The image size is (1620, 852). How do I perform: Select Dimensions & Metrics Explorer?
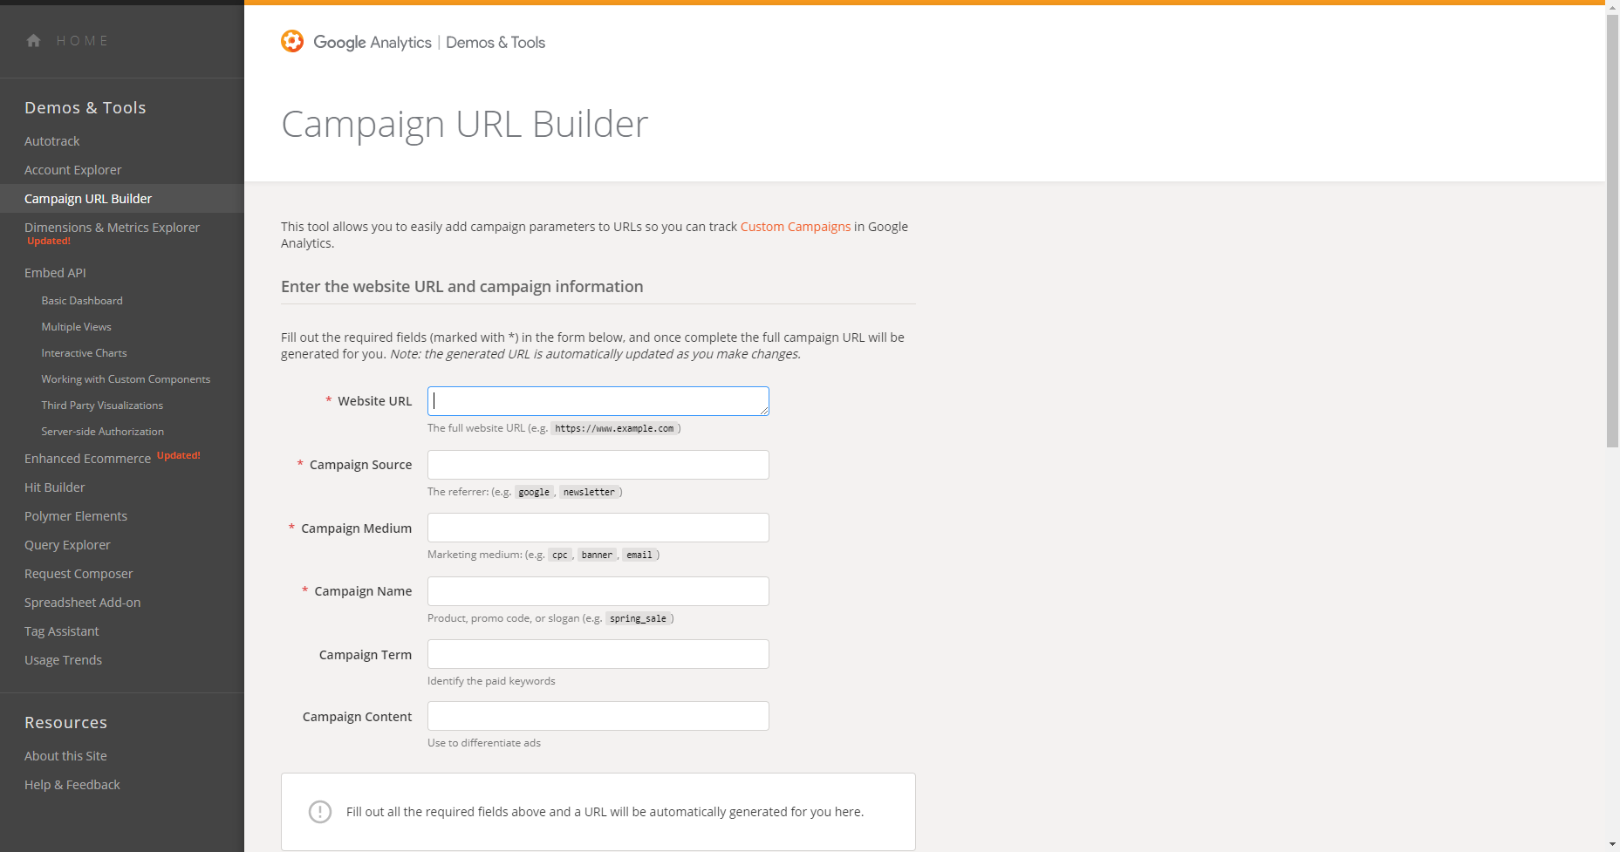pos(112,228)
